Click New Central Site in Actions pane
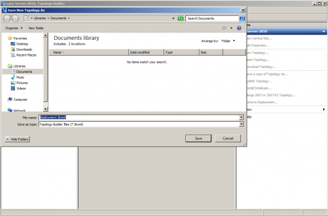328x216 pixels. 260,38
